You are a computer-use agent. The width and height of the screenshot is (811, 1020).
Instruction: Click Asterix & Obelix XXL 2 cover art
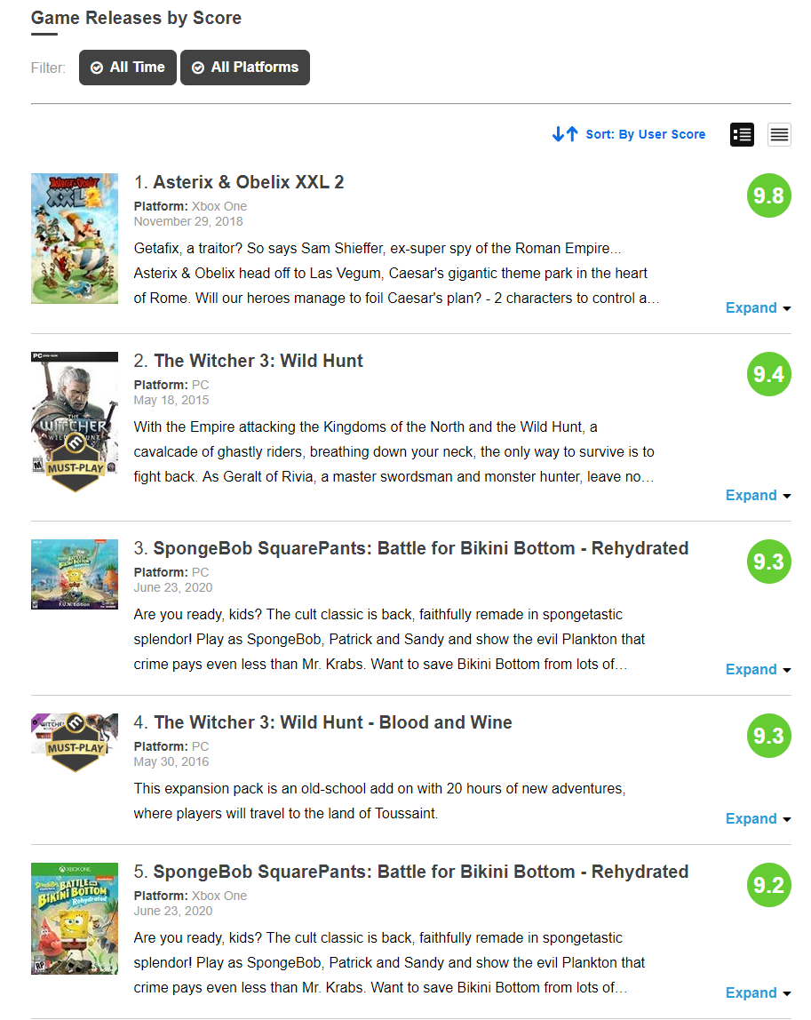75,238
